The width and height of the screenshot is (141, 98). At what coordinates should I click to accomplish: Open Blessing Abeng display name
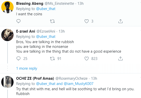click(30, 4)
